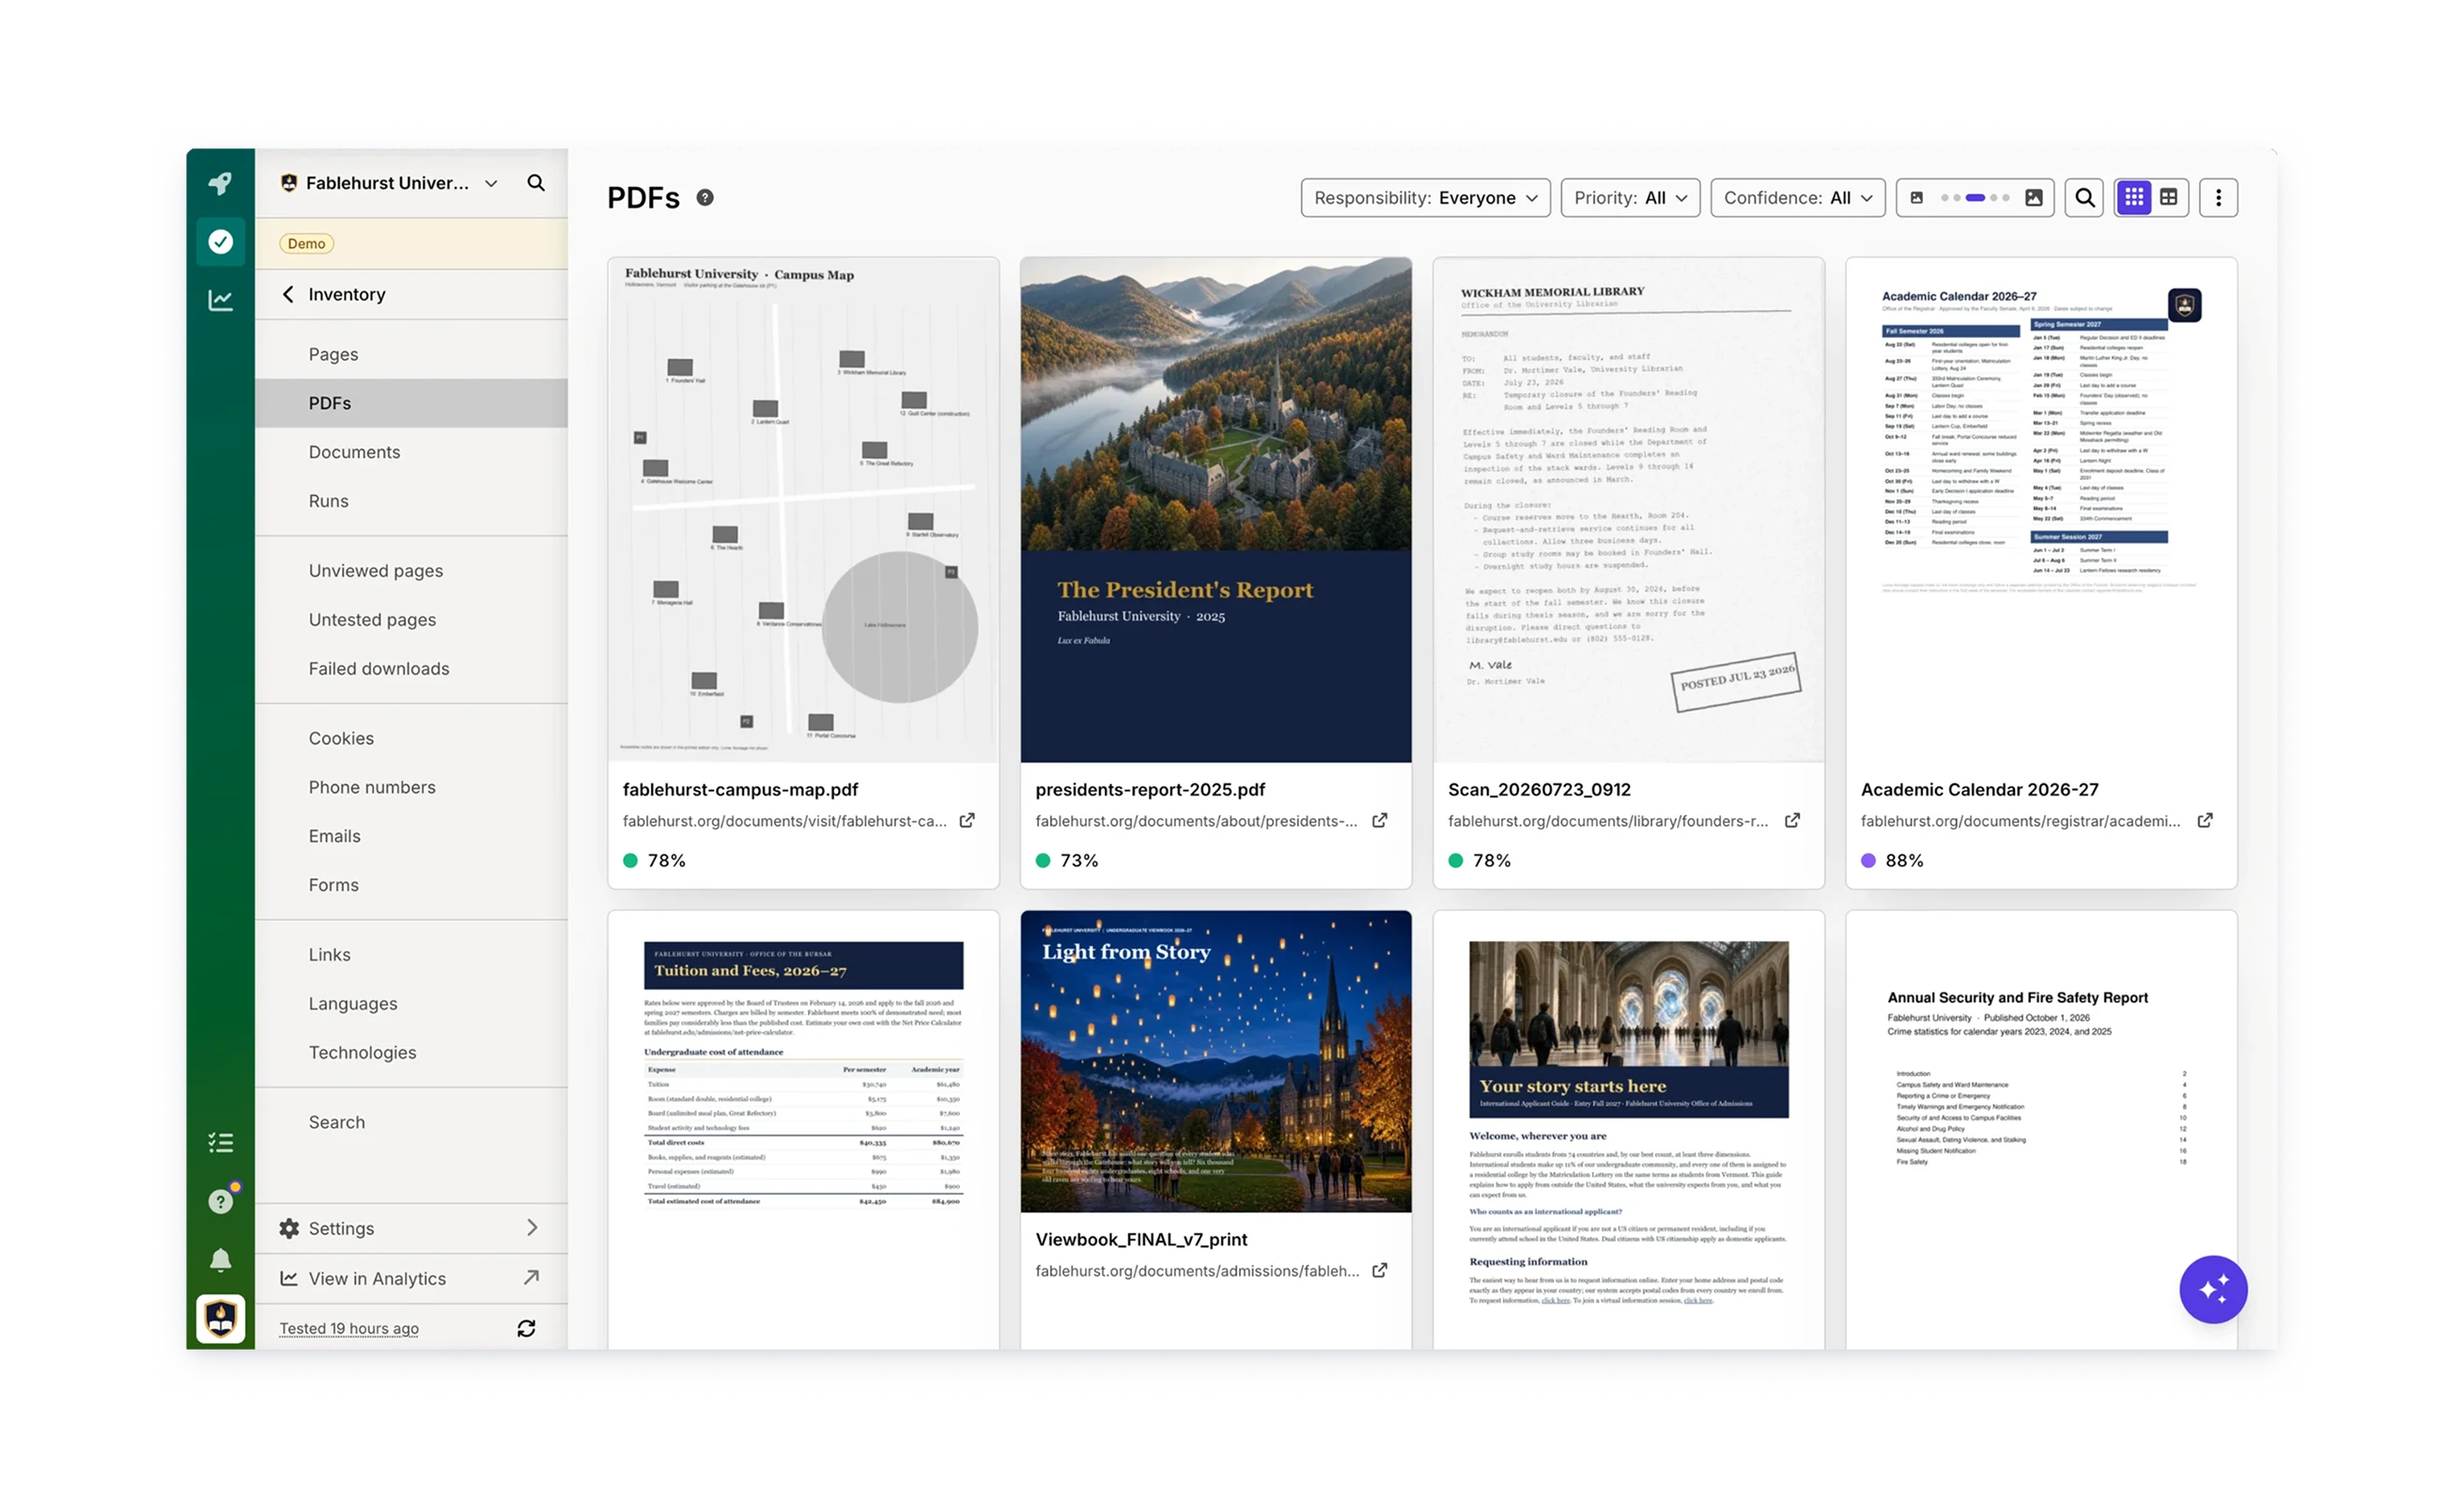Open the Confidence: All dropdown

point(1797,198)
